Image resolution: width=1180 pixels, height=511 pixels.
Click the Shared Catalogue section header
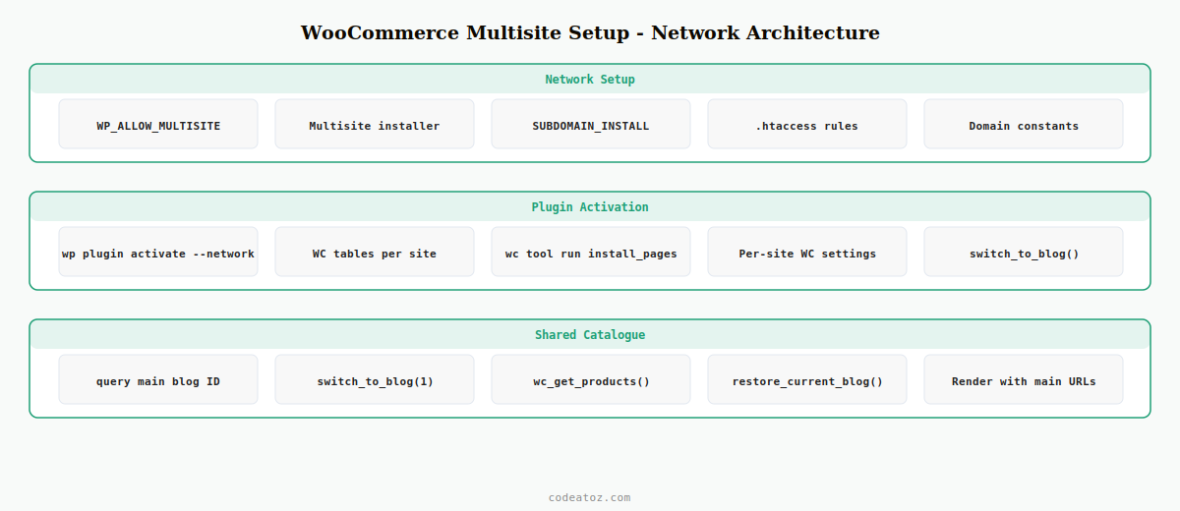[x=590, y=335]
